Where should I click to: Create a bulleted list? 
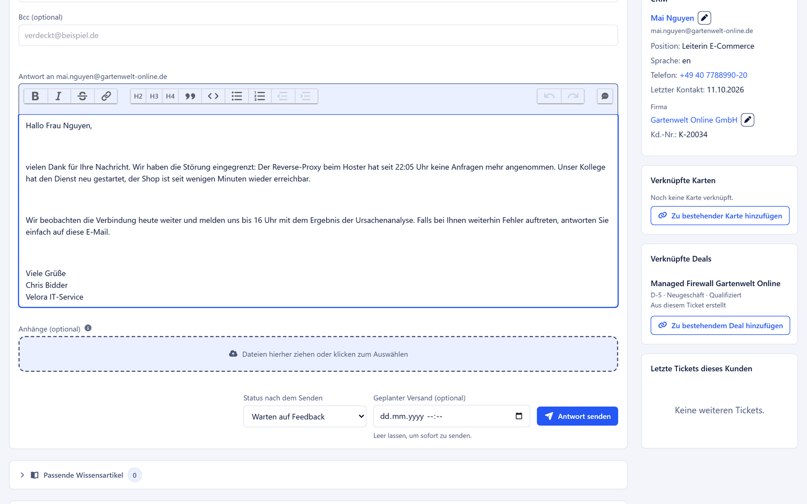(237, 96)
